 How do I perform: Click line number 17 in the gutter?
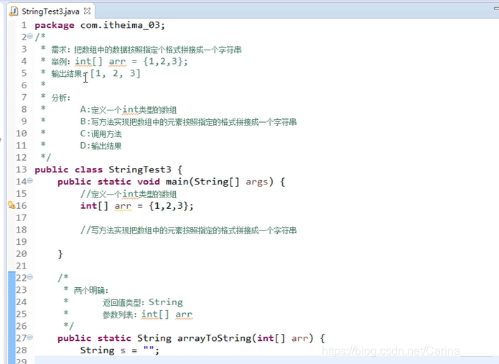[x=22, y=218]
